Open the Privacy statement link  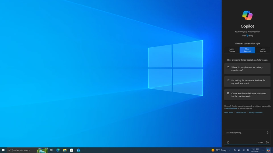click(256, 112)
